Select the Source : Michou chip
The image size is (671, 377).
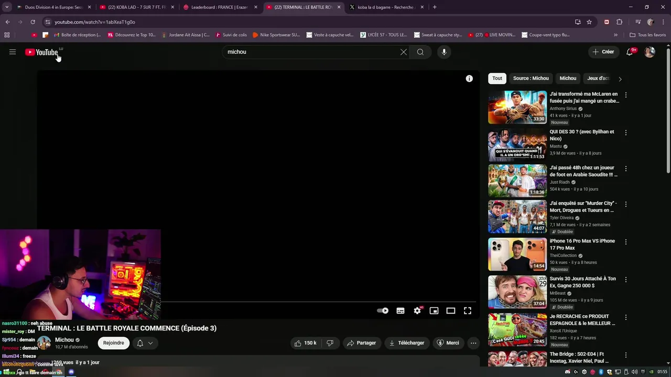pyautogui.click(x=531, y=79)
